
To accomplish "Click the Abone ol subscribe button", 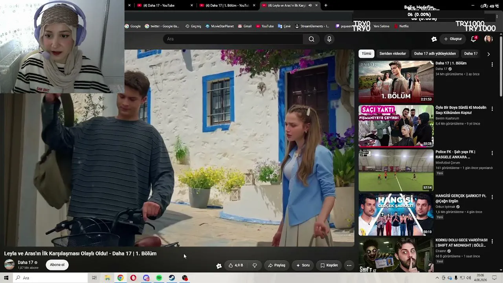I will coord(57,265).
